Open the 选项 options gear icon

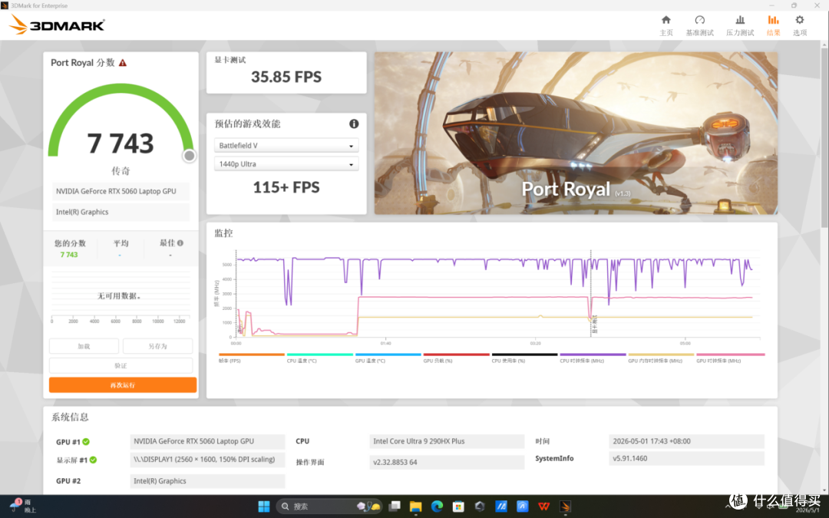pos(799,20)
